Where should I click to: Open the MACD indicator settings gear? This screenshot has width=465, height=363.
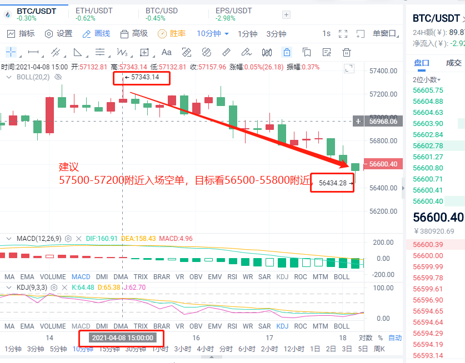coord(67,239)
